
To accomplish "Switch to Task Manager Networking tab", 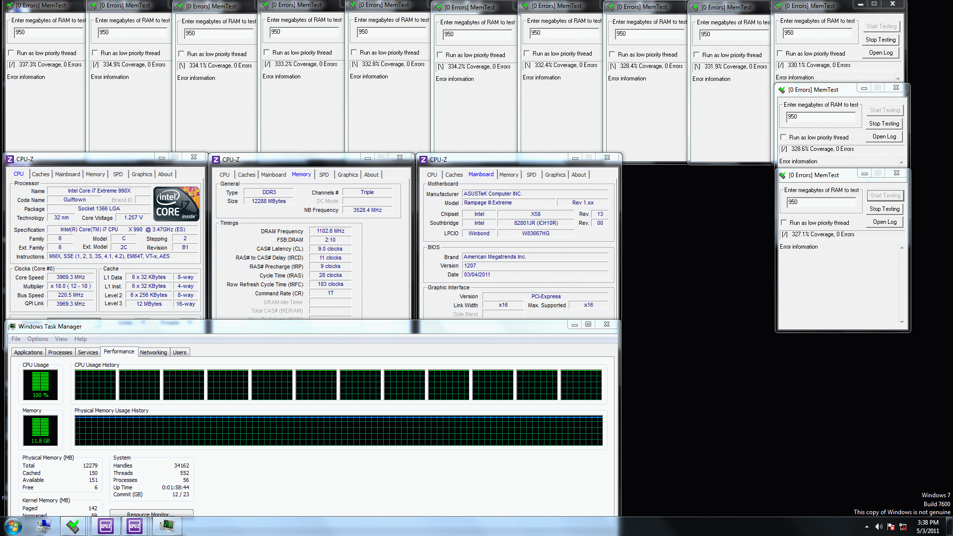I will point(153,352).
